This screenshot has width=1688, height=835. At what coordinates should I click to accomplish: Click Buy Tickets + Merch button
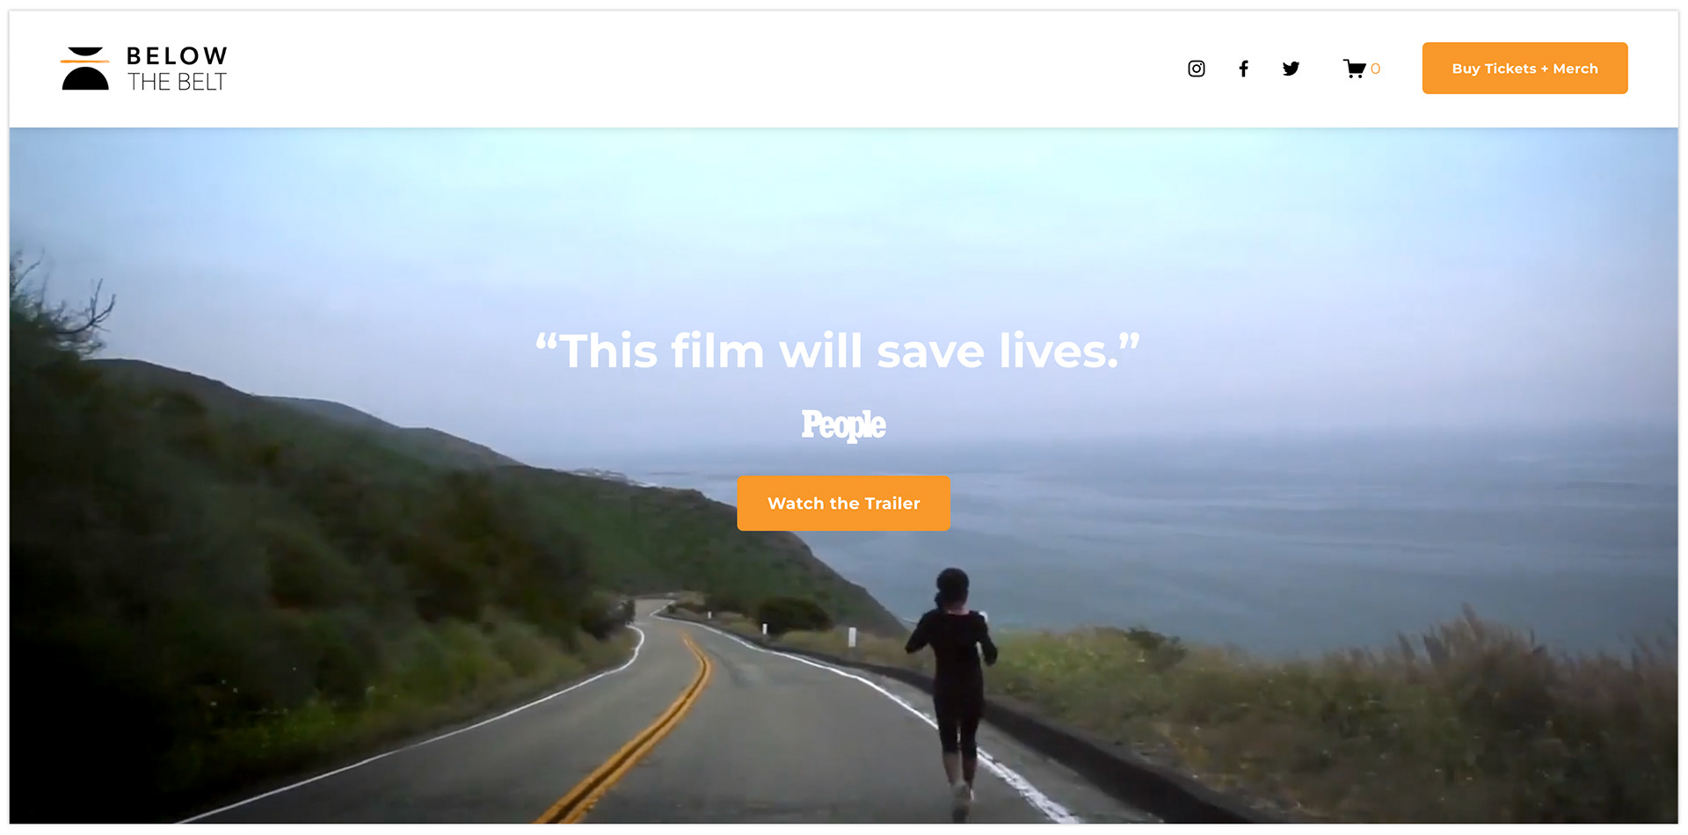click(1524, 69)
